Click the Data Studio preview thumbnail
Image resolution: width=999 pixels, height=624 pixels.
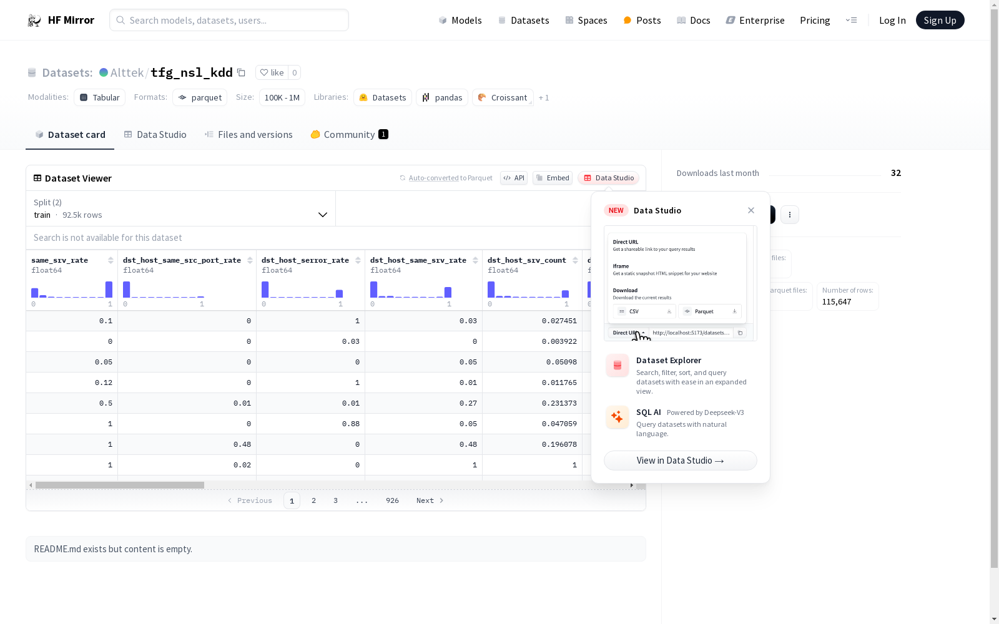tap(681, 283)
